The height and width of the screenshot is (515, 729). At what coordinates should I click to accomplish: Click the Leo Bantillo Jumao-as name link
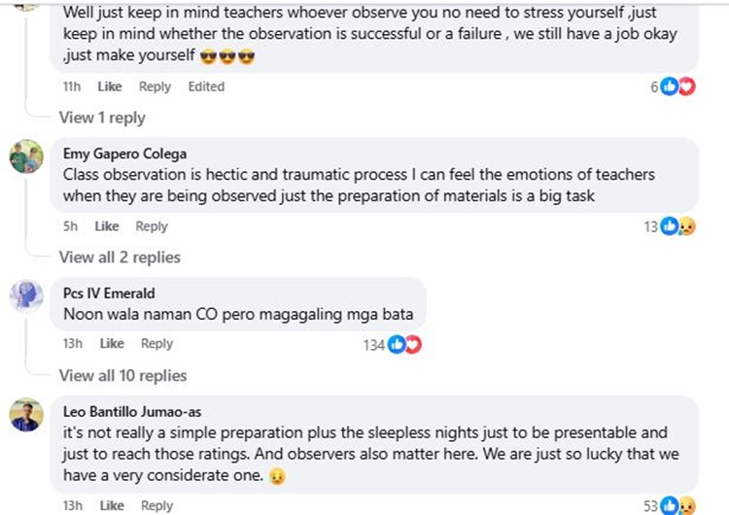[132, 411]
